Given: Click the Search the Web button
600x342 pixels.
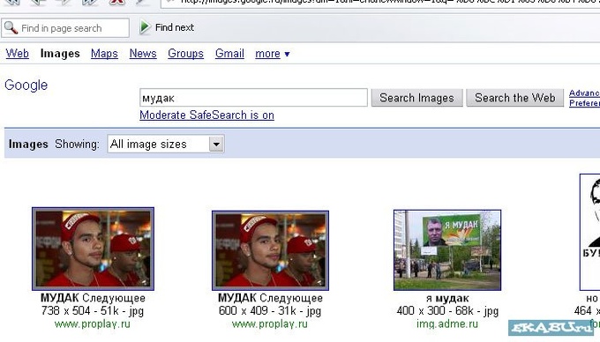Looking at the screenshot, I should click(x=514, y=98).
